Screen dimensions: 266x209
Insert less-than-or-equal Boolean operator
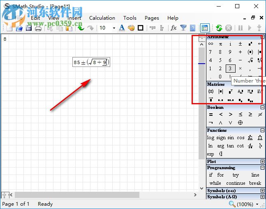tap(240, 115)
